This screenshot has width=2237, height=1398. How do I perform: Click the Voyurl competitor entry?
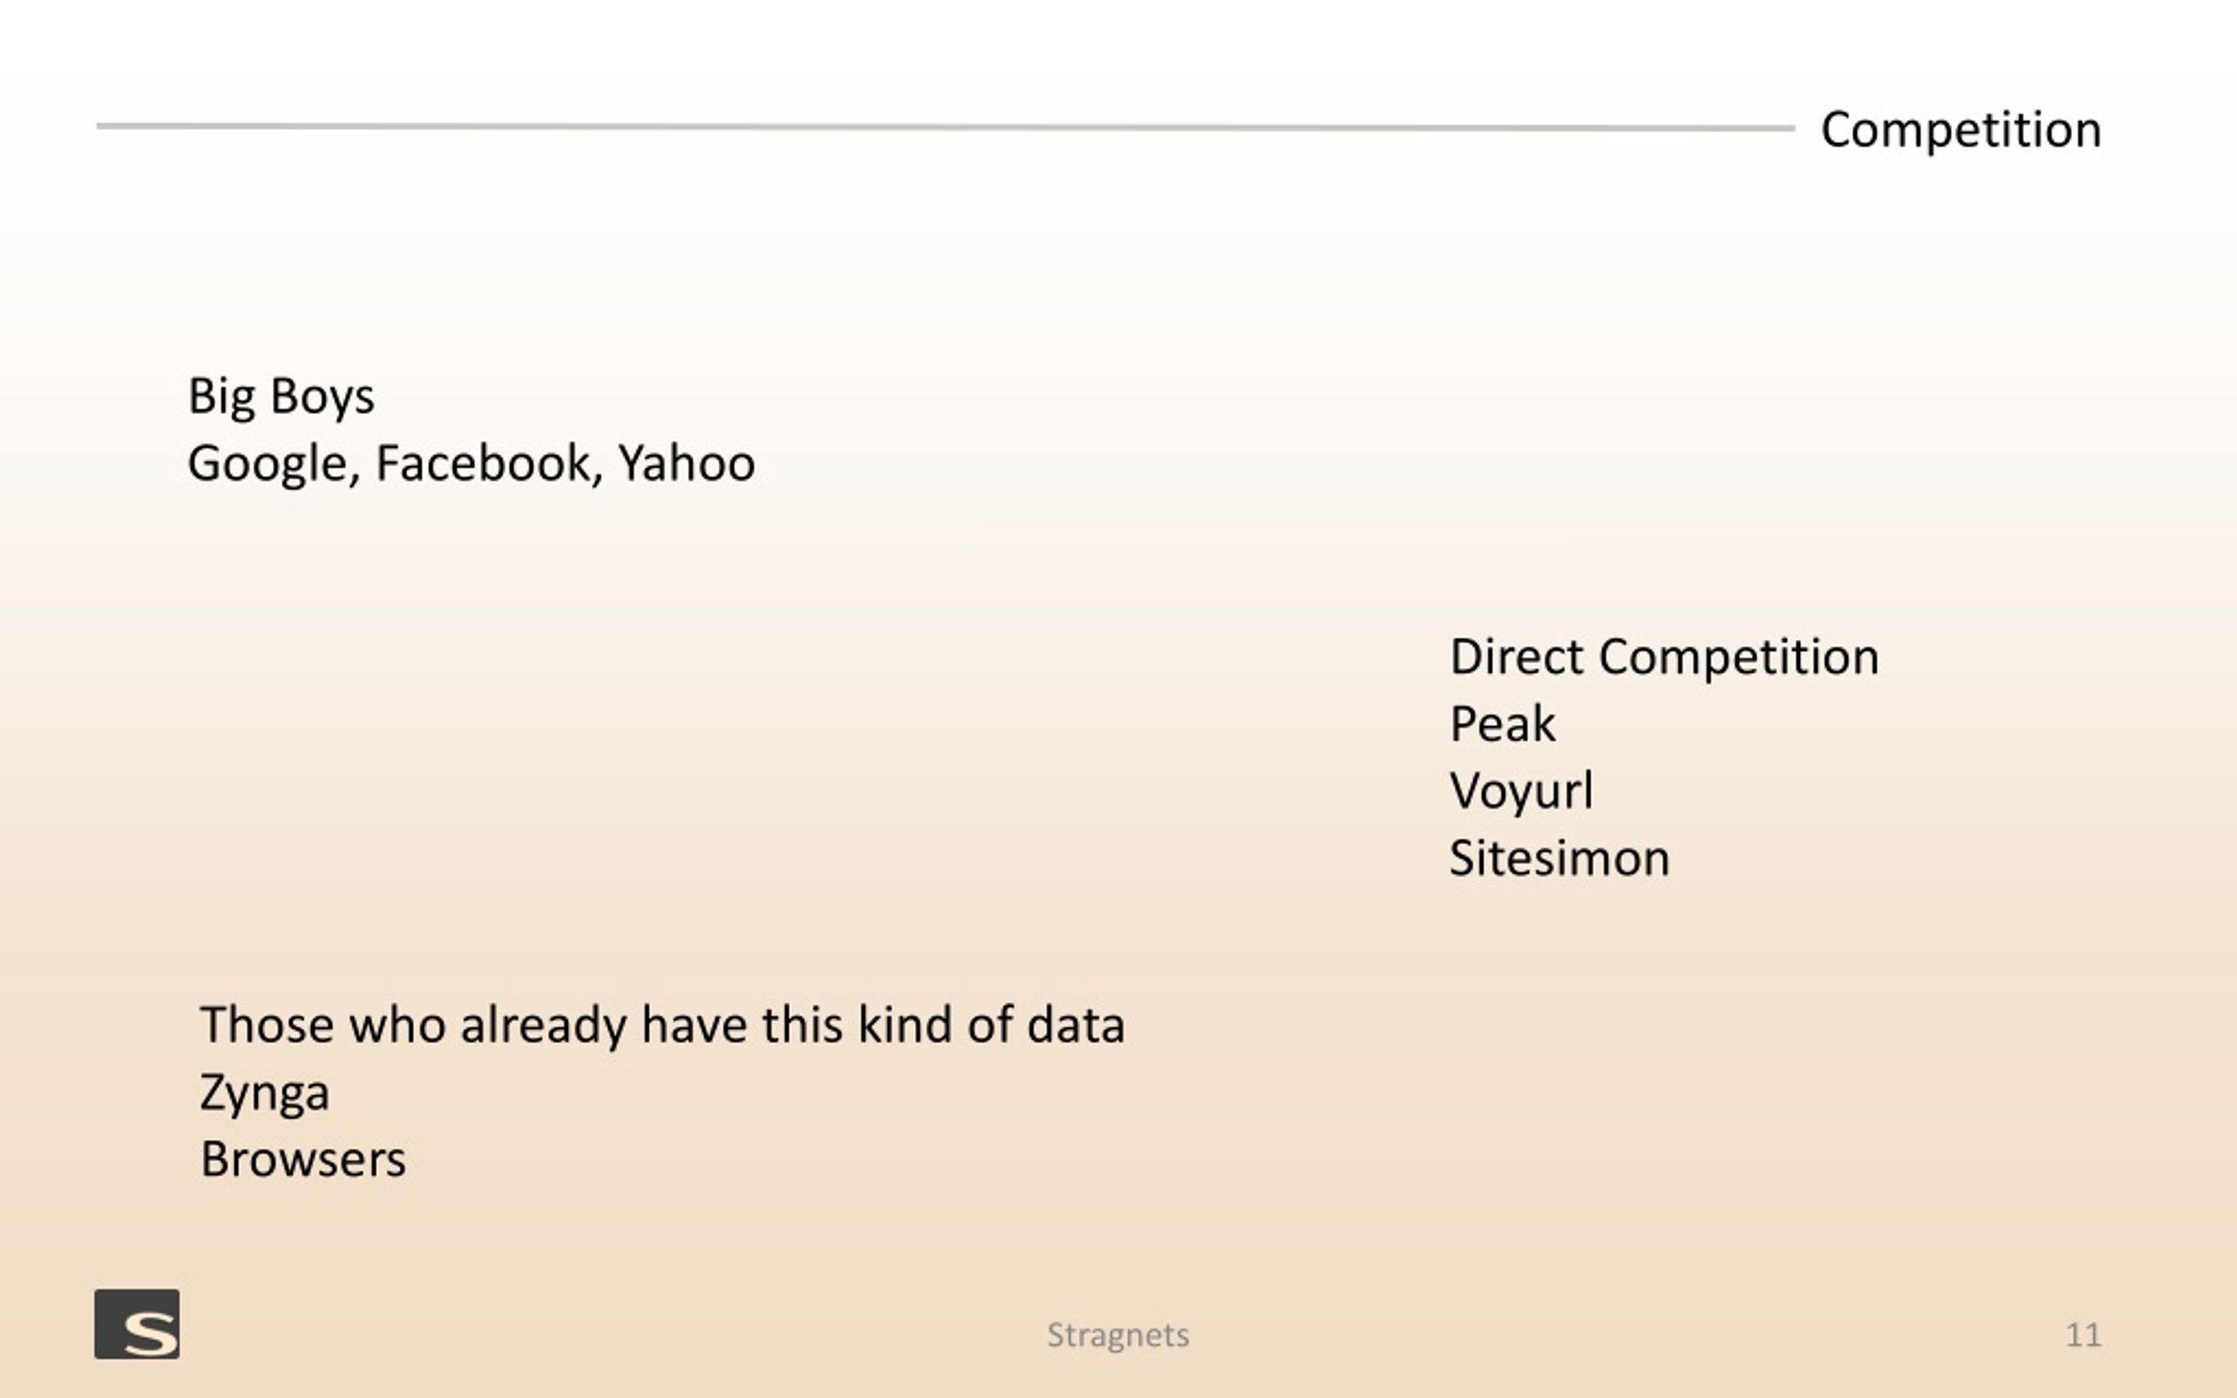click(x=1521, y=792)
